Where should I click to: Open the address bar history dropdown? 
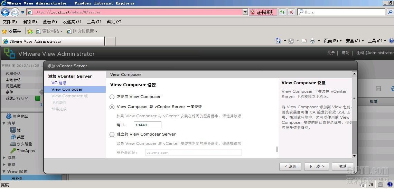(245, 12)
